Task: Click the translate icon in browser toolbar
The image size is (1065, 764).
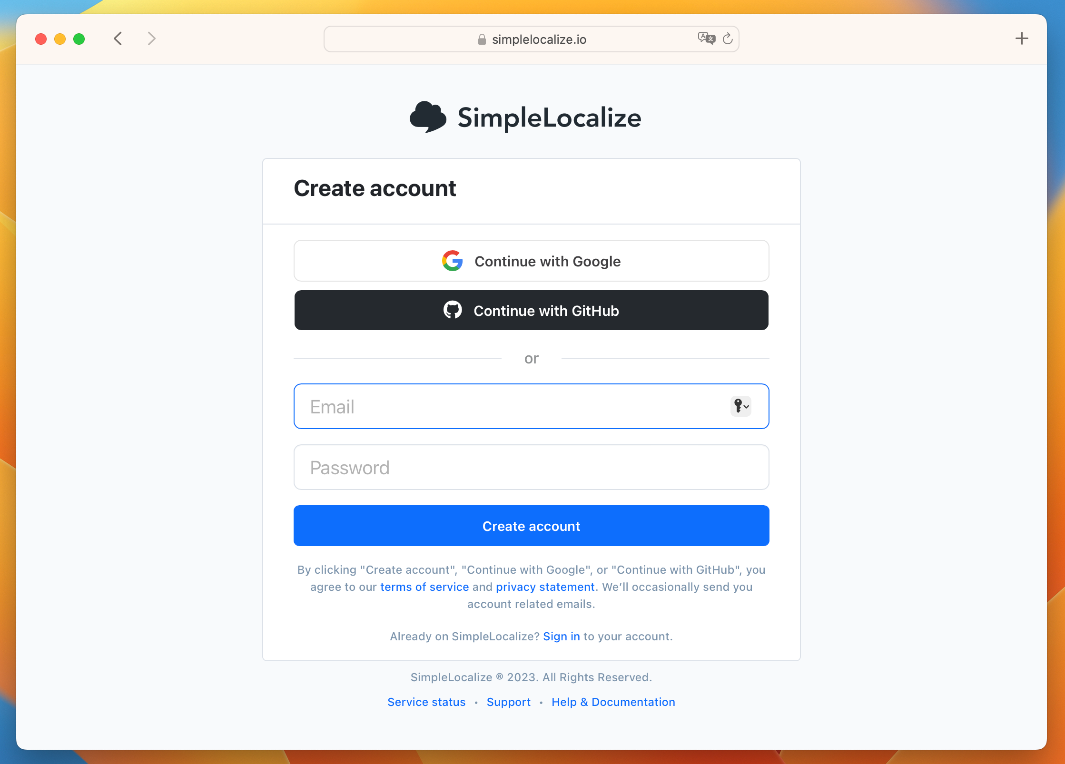Action: click(x=706, y=39)
